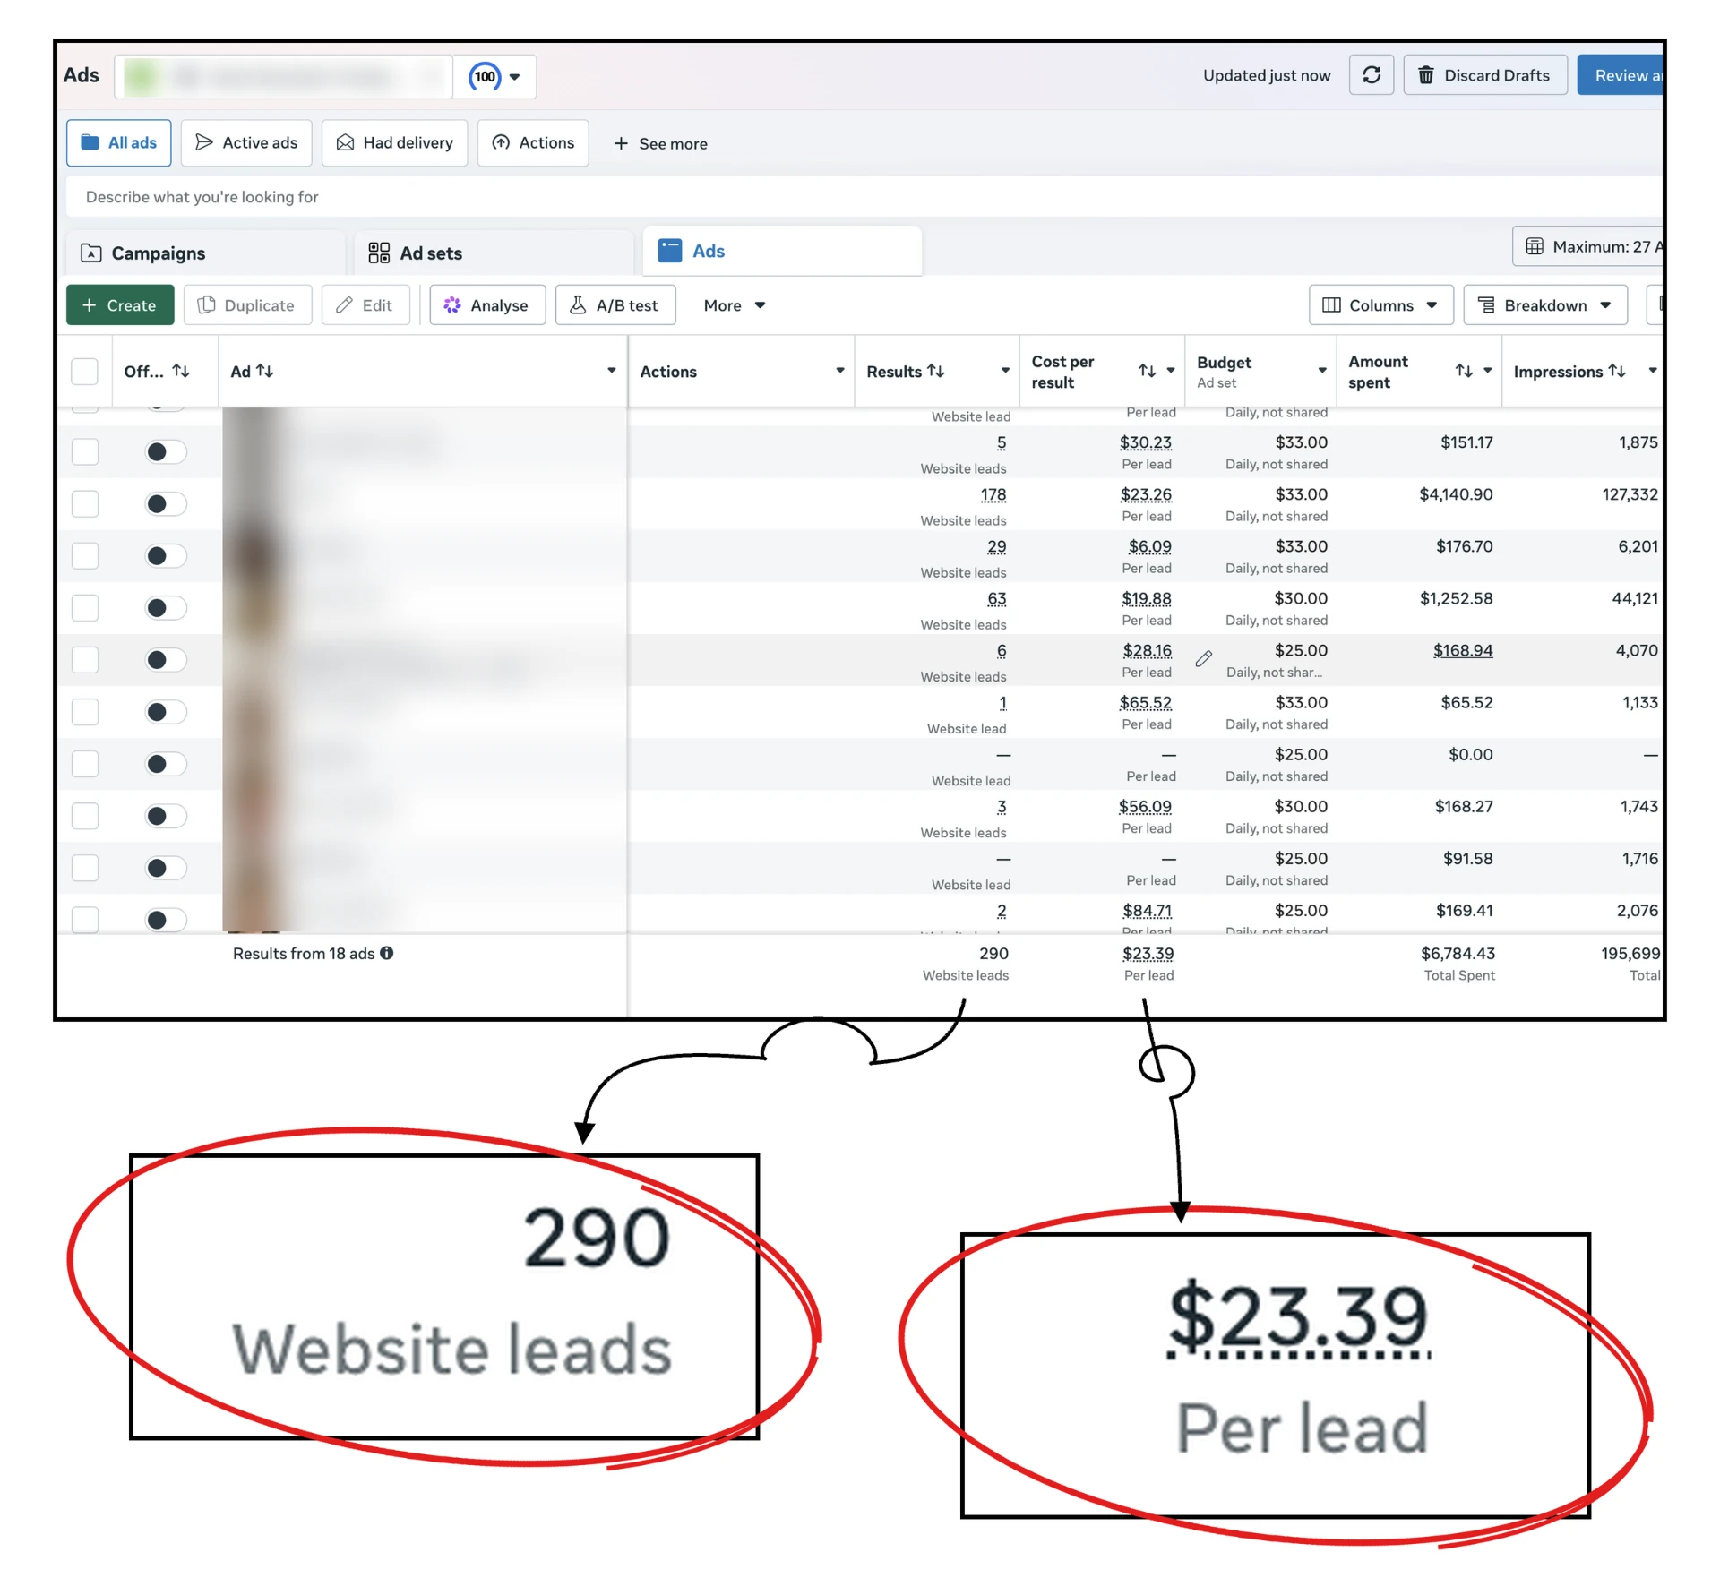Toggle the ad switch in the $0.00 row

coord(166,764)
